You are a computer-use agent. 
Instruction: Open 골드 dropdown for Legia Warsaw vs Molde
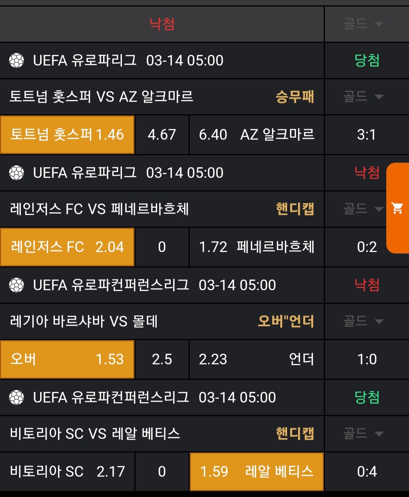tap(363, 321)
